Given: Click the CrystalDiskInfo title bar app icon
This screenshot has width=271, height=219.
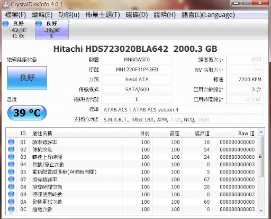Looking at the screenshot, I should coord(5,4).
